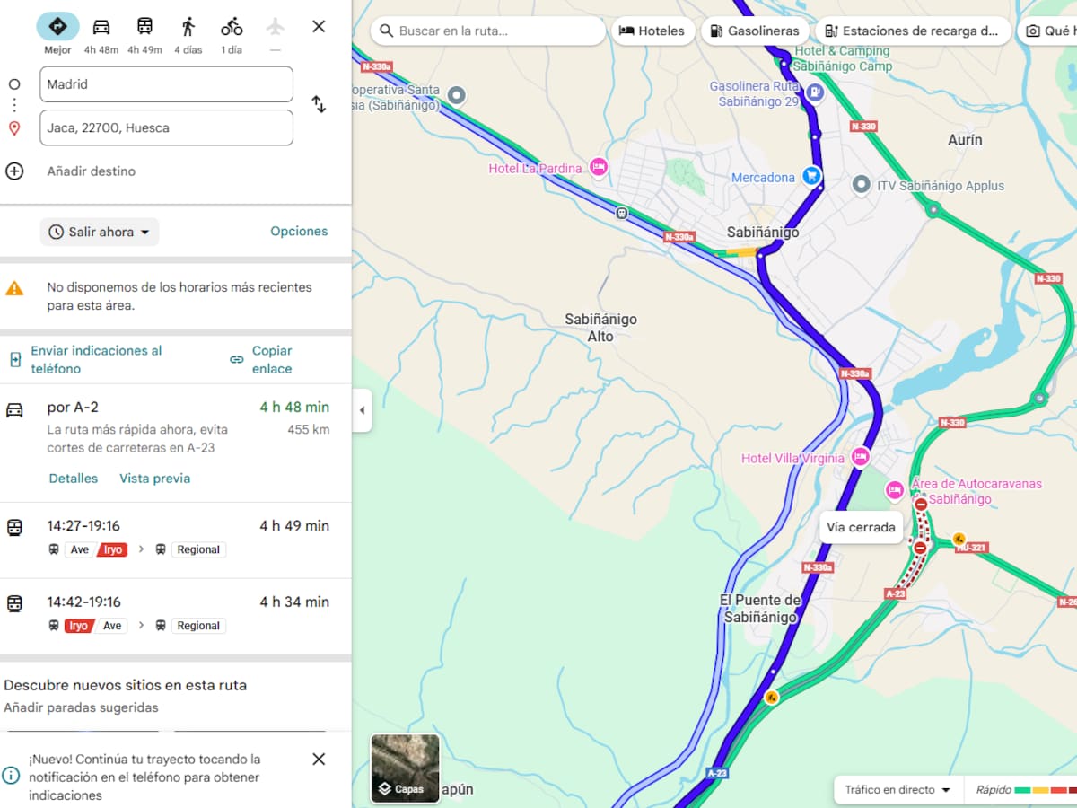Open Detalles for the A-2 route
The height and width of the screenshot is (808, 1077).
(x=74, y=479)
